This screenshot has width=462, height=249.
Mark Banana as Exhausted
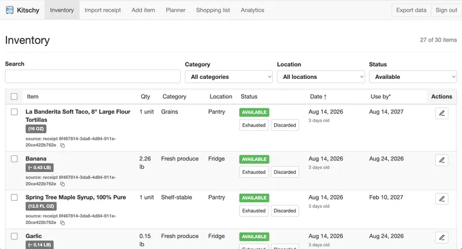pos(253,172)
